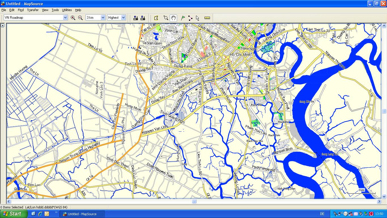Click the Saigon Trung Luong Highway label

point(80,152)
